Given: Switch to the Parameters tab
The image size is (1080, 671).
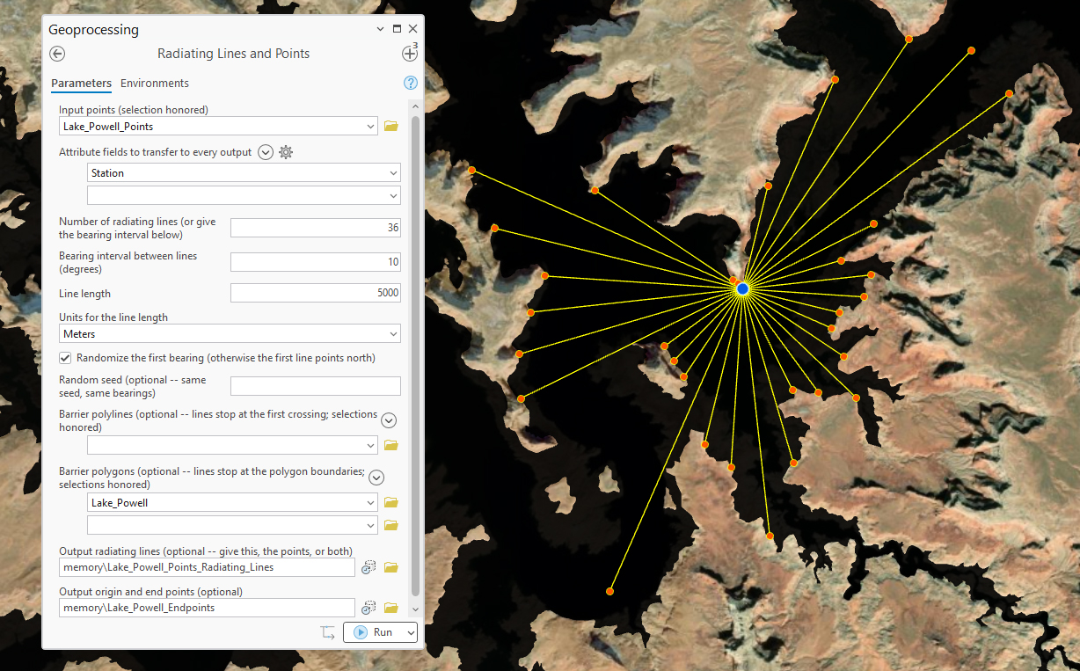Looking at the screenshot, I should 81,84.
